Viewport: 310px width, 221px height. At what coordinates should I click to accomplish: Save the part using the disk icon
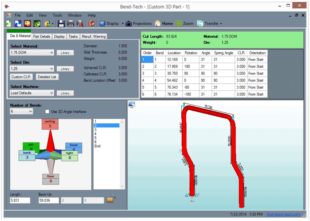click(61, 23)
